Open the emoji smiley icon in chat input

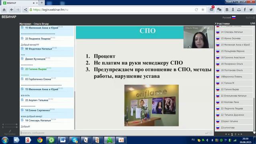[211, 133]
